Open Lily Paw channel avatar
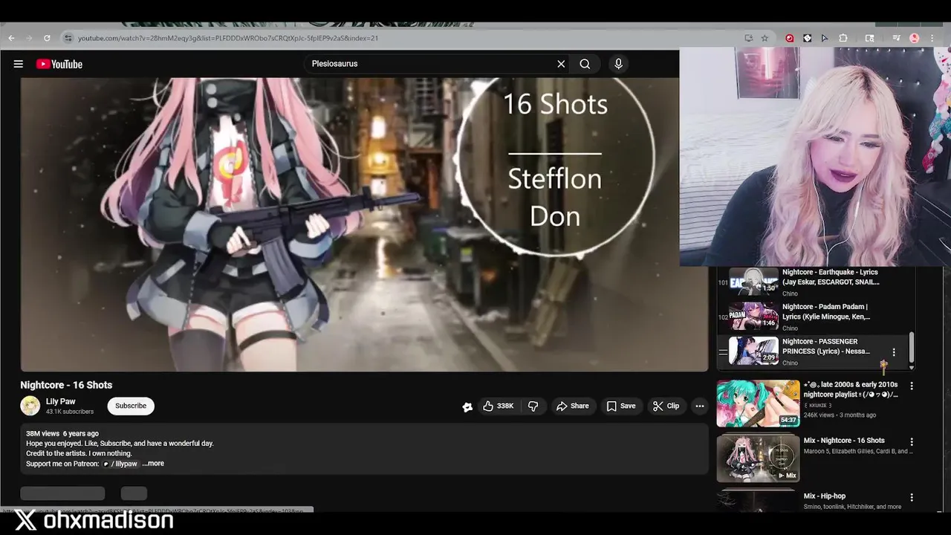The width and height of the screenshot is (951, 535). [30, 406]
